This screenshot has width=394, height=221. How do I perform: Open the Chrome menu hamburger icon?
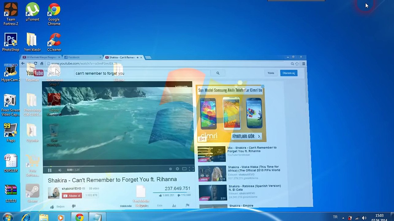[304, 64]
